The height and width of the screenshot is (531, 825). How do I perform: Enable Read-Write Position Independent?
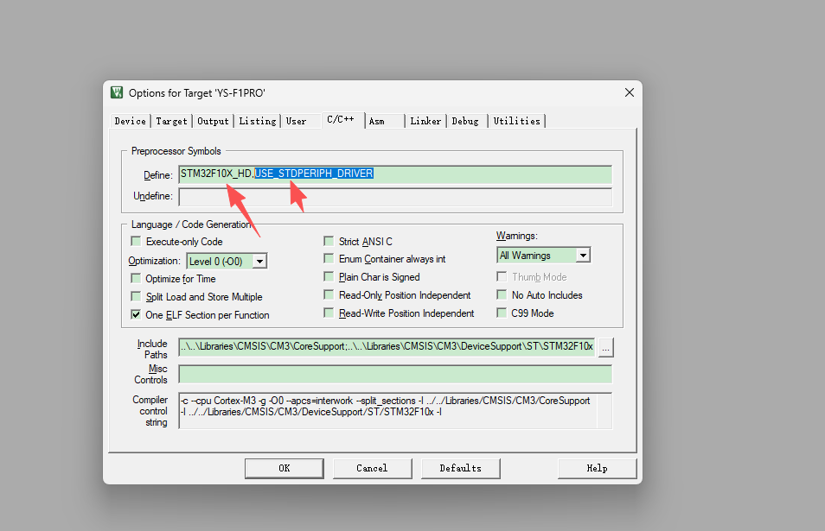point(329,313)
